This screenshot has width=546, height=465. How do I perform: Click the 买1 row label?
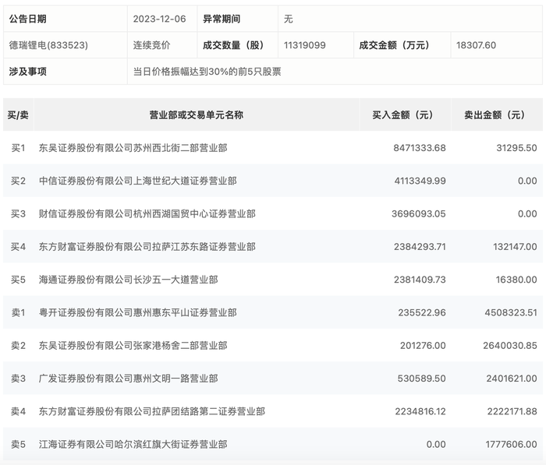[x=18, y=148]
